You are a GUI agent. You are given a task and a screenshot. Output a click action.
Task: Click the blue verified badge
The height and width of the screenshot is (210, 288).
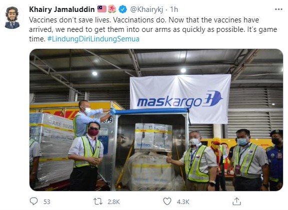(122, 9)
